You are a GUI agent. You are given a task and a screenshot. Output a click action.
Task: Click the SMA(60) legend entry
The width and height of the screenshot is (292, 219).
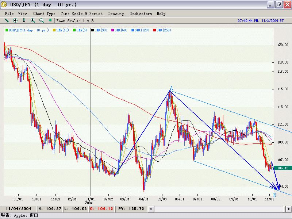pos(122,30)
